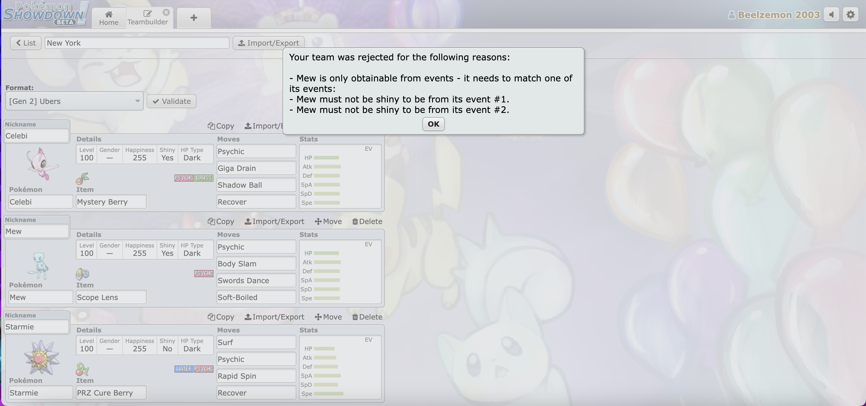Move the Mew set
This screenshot has height=406, width=866.
[x=328, y=221]
